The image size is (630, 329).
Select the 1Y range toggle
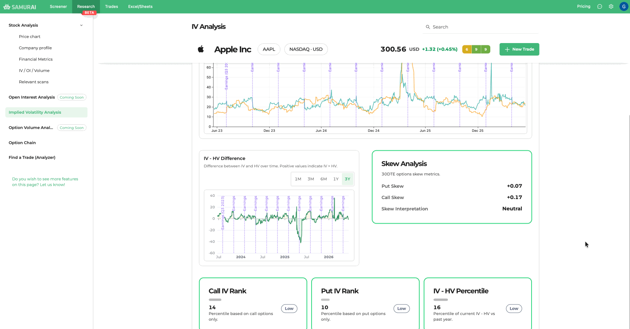click(x=336, y=179)
